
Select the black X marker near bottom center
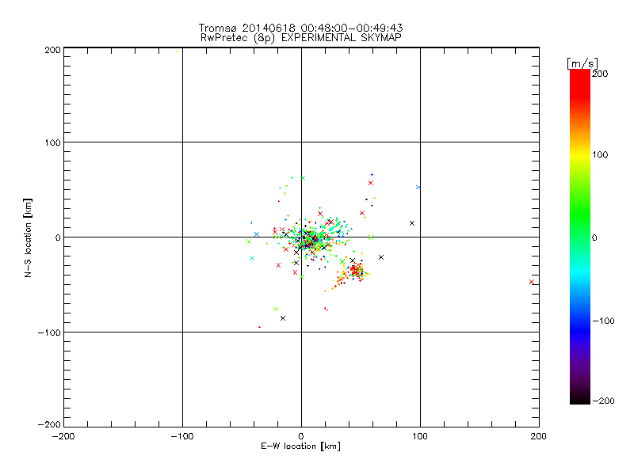[283, 318]
